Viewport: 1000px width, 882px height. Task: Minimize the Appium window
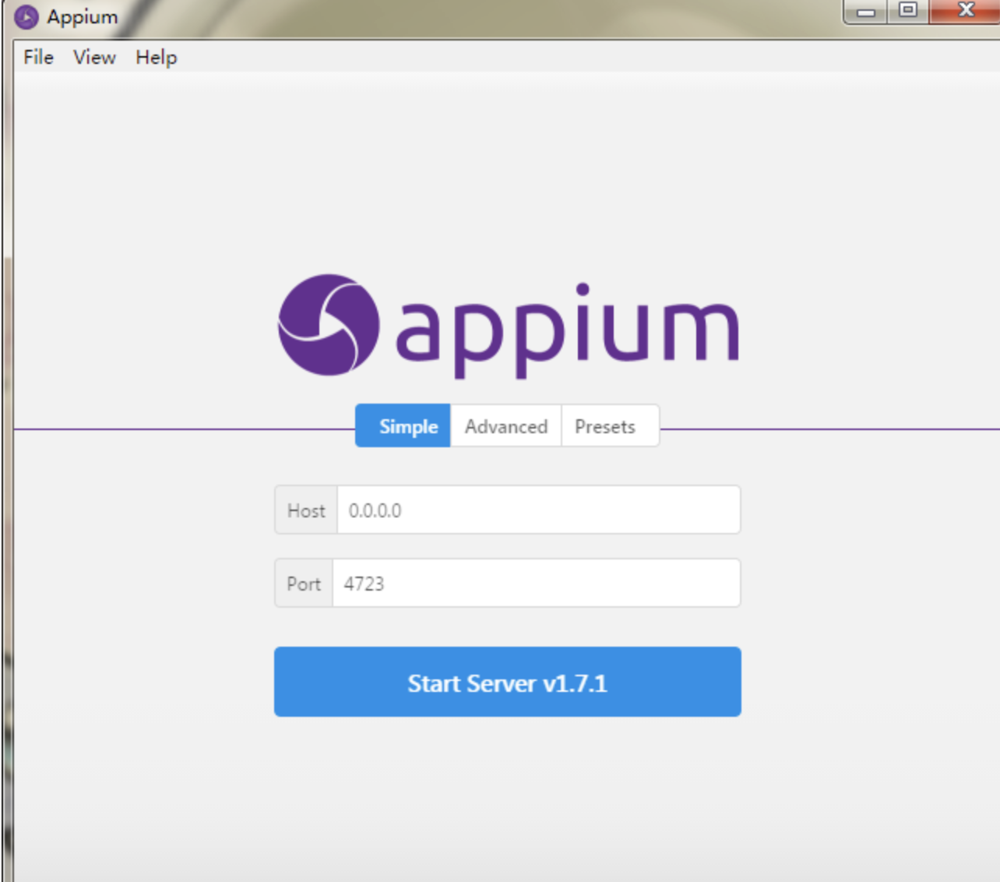pyautogui.click(x=865, y=11)
